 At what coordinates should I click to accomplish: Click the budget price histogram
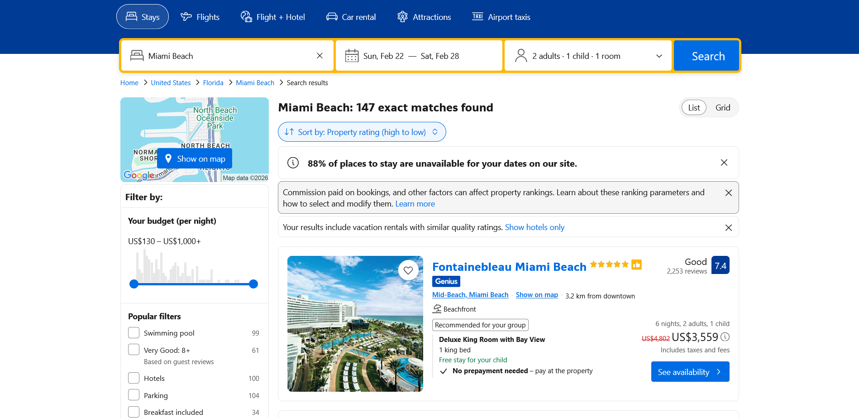(x=194, y=266)
